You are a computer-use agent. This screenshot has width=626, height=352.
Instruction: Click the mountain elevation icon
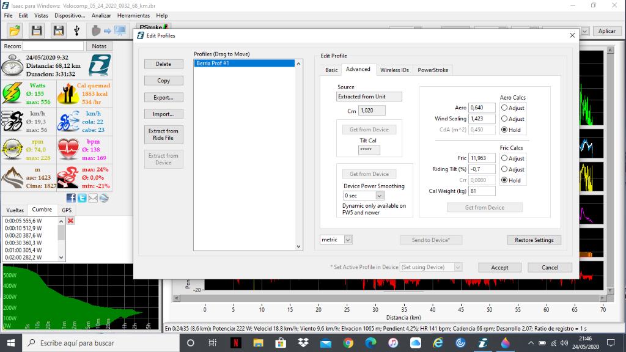(x=12, y=178)
